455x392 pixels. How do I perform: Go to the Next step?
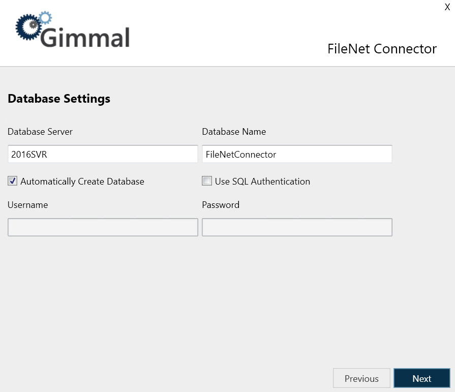click(421, 378)
